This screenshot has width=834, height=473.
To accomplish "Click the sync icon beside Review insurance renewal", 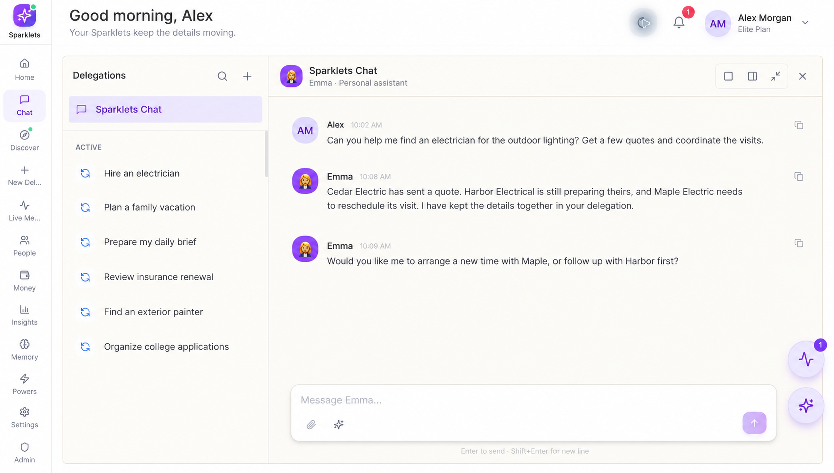I will pos(85,277).
